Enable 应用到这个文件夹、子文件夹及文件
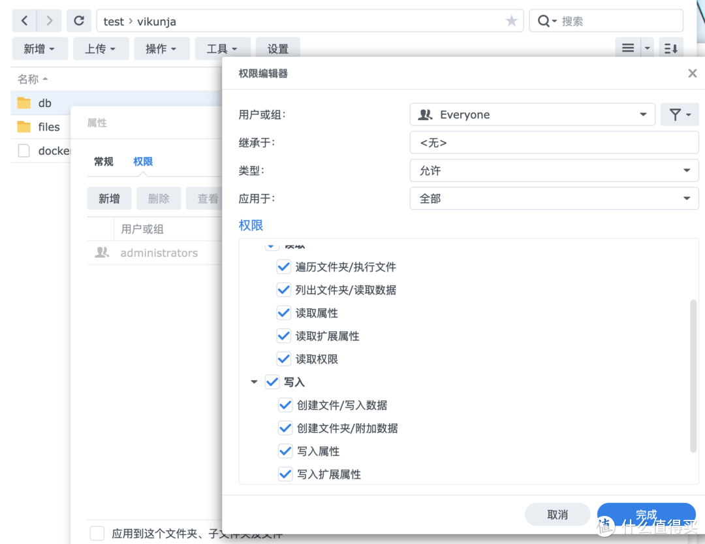705x544 pixels. point(97,533)
